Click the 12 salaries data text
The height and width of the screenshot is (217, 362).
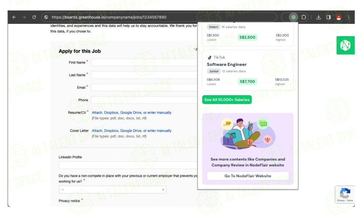(x=234, y=71)
